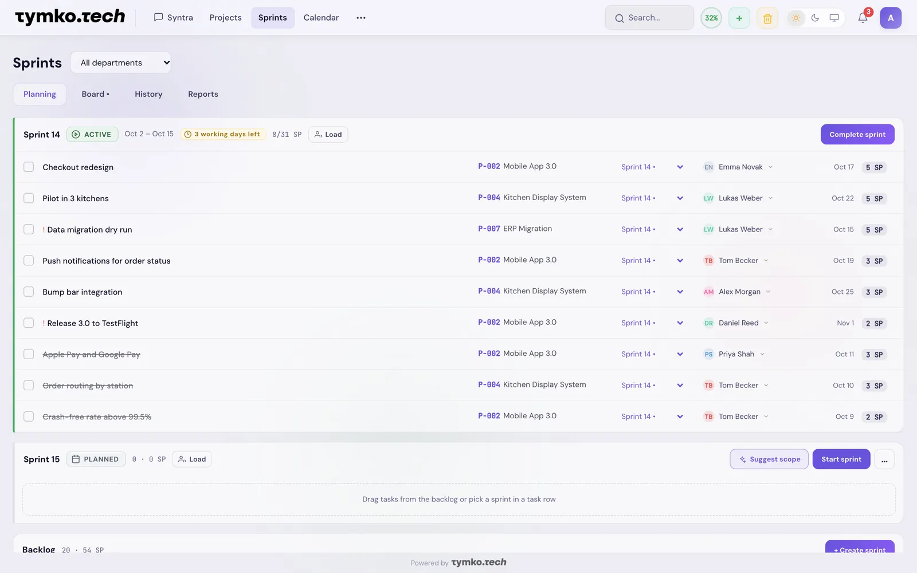Screen dimensions: 917x573
Task: Expand sprint selector for Pilot in 3 kitchens
Action: click(x=680, y=198)
